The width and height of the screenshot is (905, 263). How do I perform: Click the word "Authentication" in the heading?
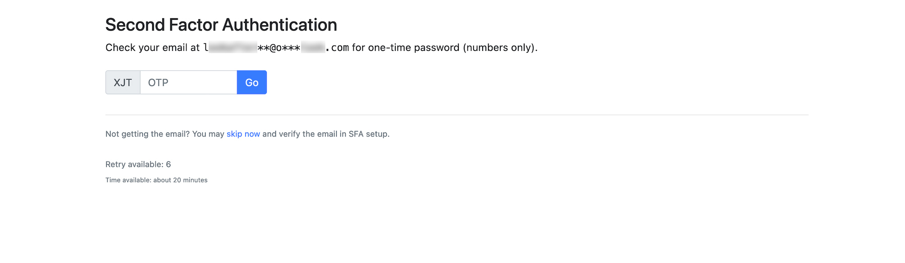279,25
